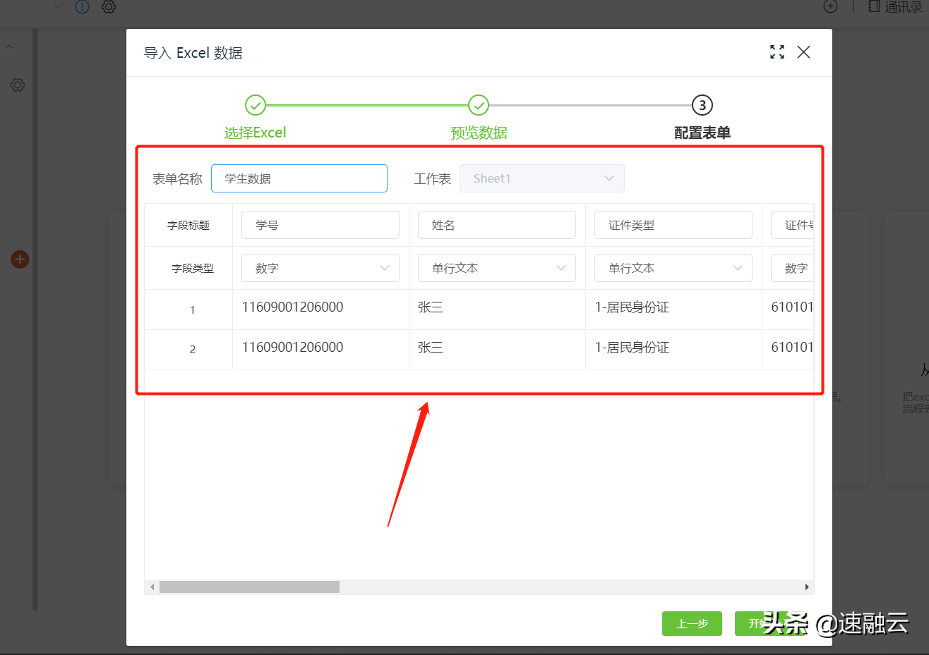Click 1-居民身份证 in row 1
The height and width of the screenshot is (655, 929).
point(632,307)
